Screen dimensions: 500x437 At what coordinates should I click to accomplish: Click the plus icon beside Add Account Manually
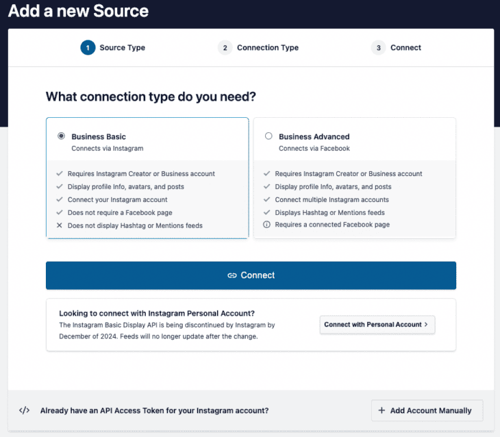(382, 410)
